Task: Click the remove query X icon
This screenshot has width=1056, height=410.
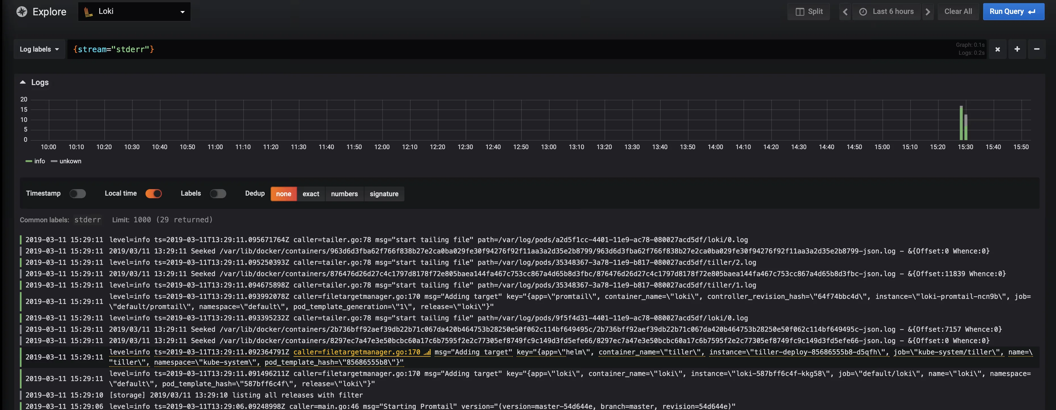Action: point(997,49)
